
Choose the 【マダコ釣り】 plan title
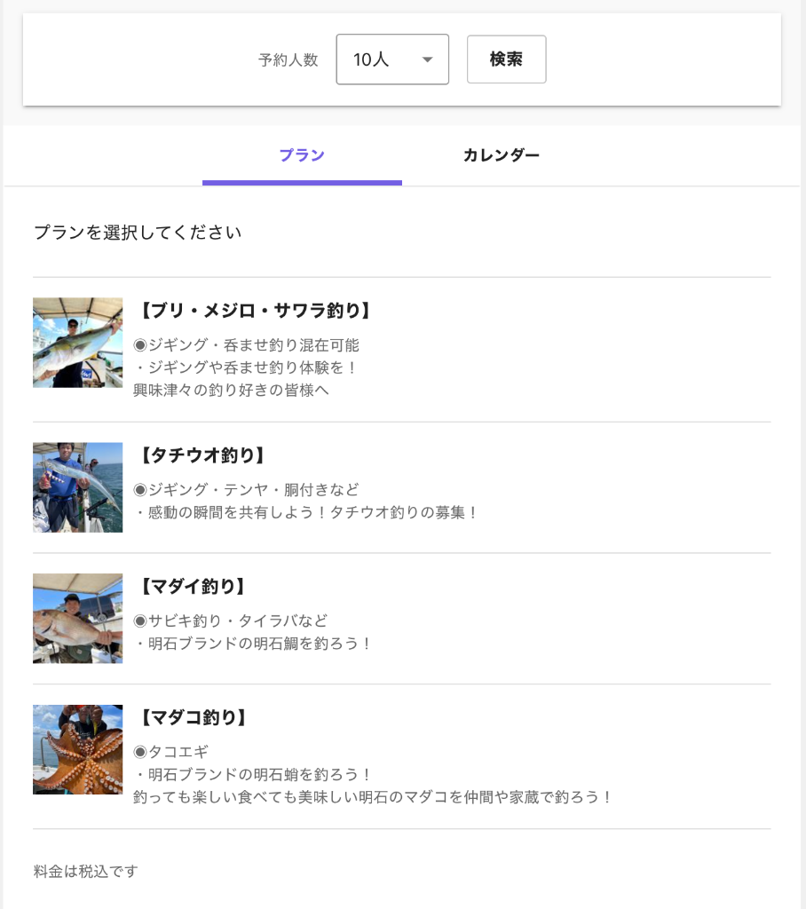coord(192,718)
